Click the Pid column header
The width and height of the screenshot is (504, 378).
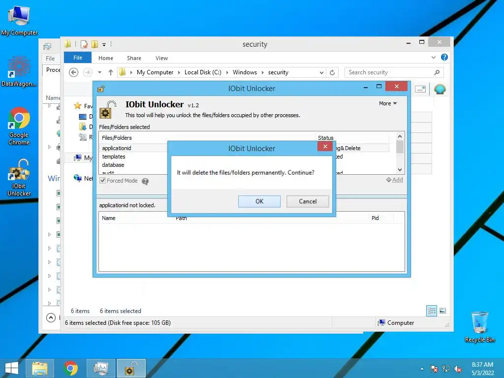375,218
